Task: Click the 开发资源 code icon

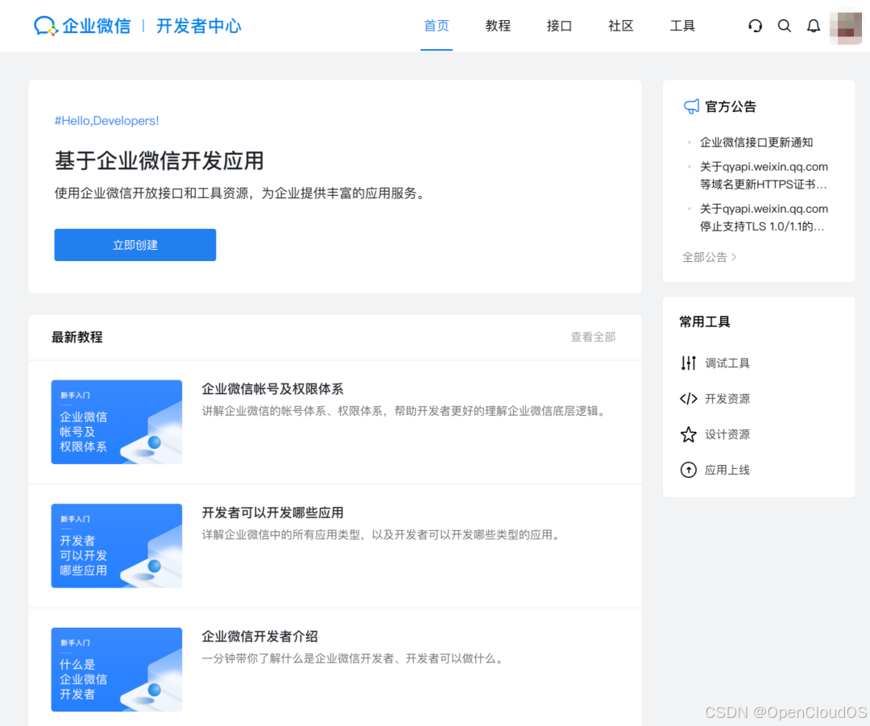Action: [687, 398]
